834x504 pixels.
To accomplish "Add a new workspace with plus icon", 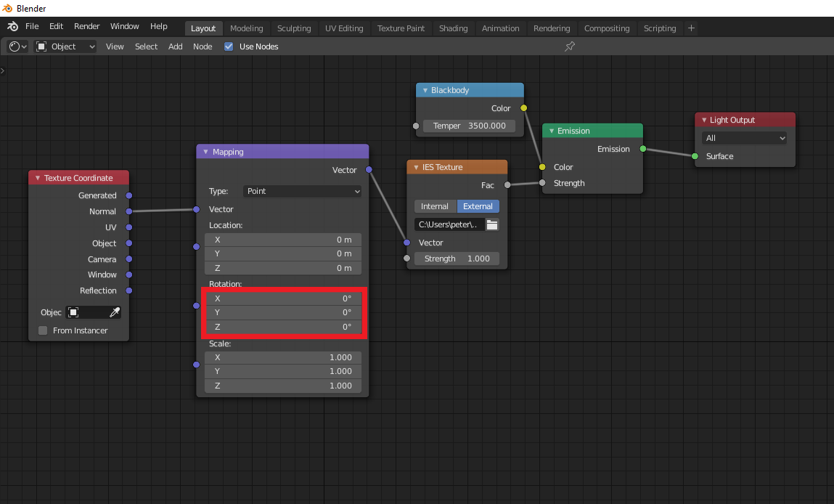I will pyautogui.click(x=691, y=28).
